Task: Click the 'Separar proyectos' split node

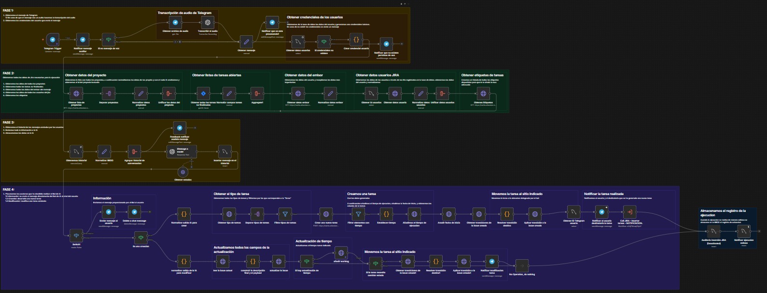Action: pyautogui.click(x=109, y=94)
